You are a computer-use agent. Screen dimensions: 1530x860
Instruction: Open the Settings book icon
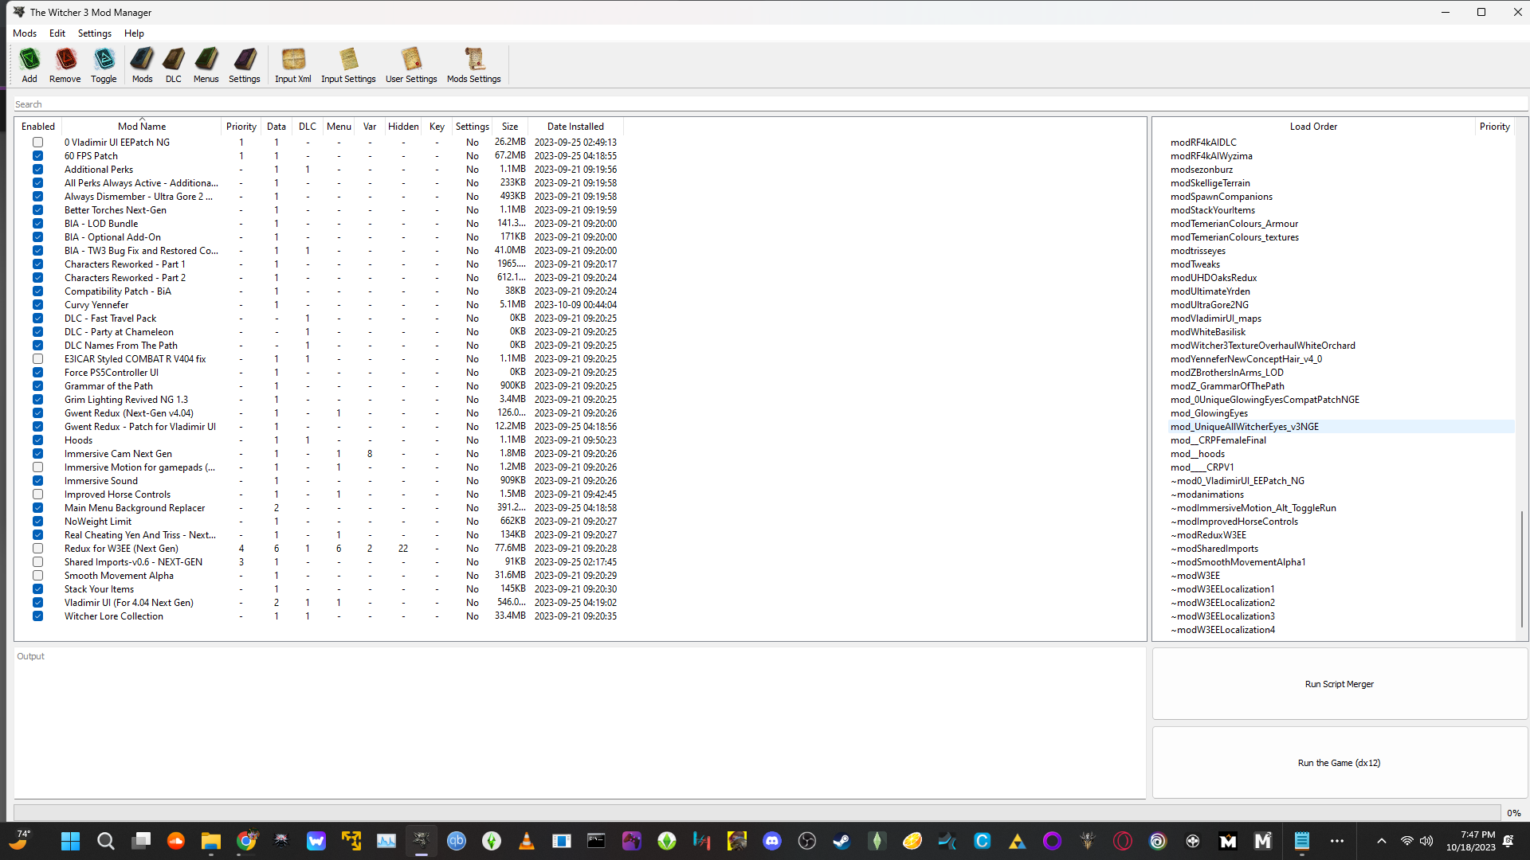244,64
